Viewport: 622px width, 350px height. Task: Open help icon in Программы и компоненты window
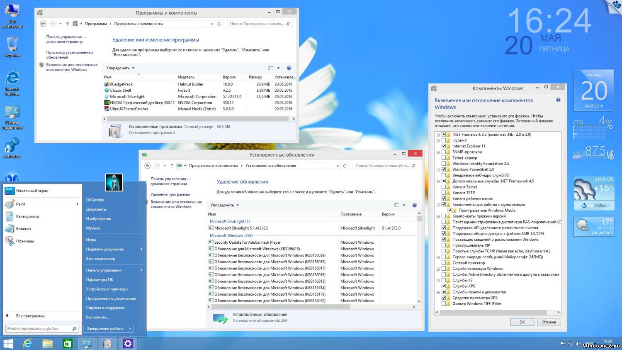pyautogui.click(x=289, y=68)
